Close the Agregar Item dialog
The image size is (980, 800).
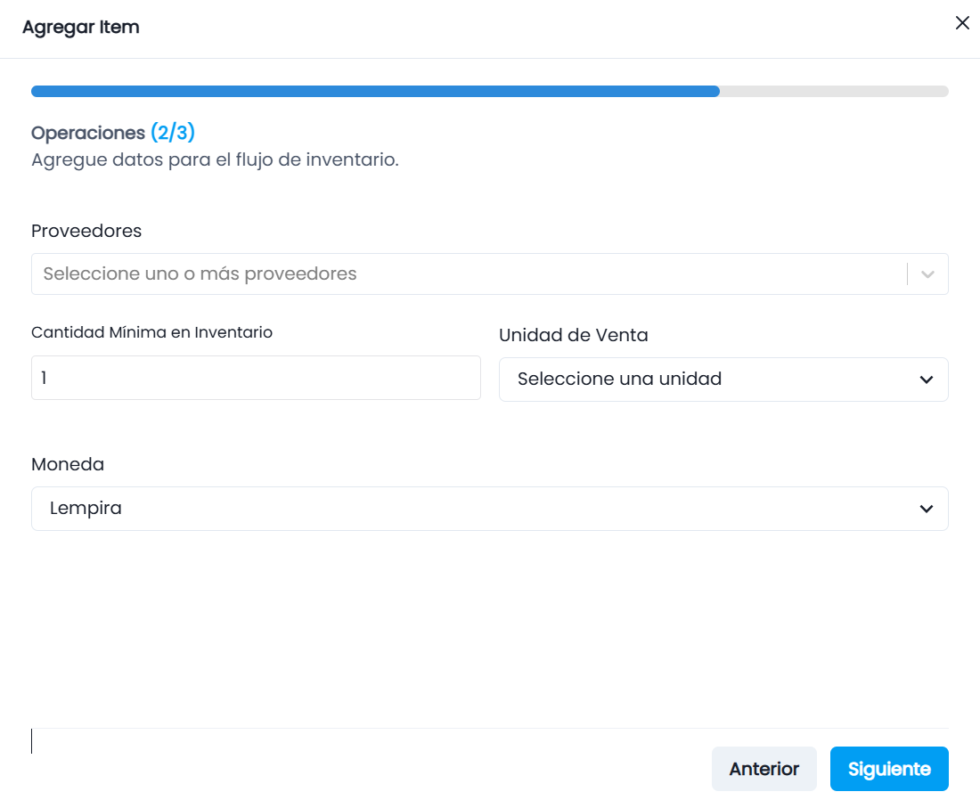[x=962, y=23]
